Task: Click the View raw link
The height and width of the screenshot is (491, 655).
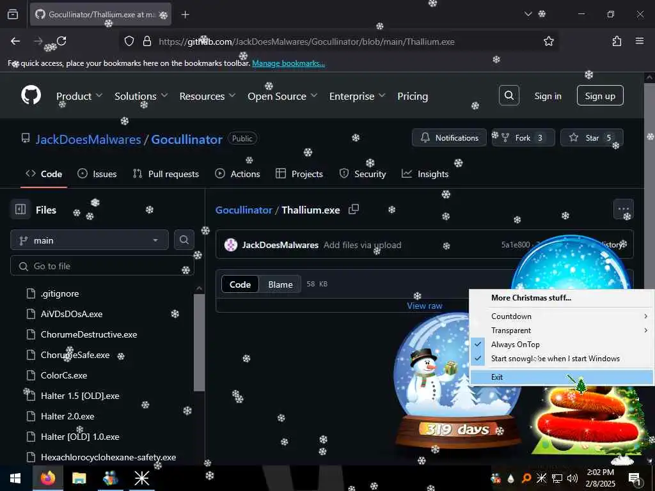Action: 425,306
